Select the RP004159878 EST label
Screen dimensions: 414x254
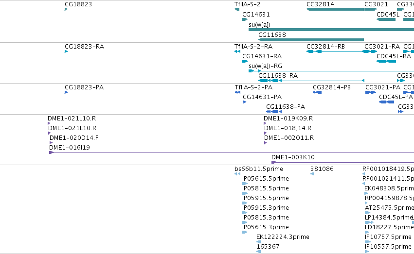click(x=389, y=199)
